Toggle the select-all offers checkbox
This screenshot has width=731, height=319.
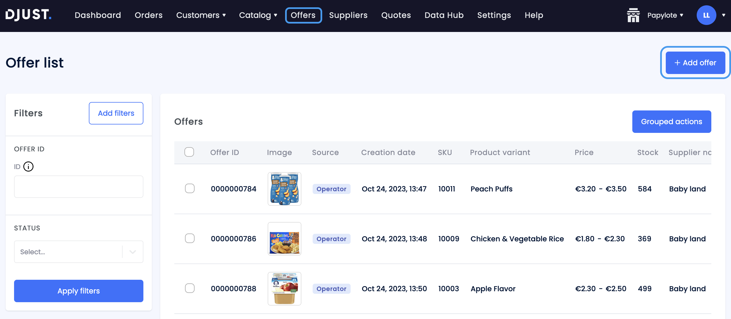[x=189, y=152]
